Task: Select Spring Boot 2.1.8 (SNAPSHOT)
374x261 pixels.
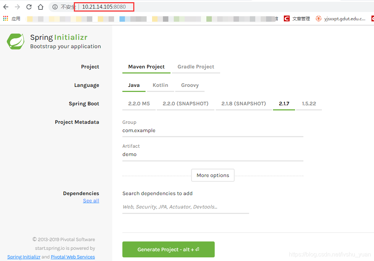Action: pyautogui.click(x=244, y=104)
